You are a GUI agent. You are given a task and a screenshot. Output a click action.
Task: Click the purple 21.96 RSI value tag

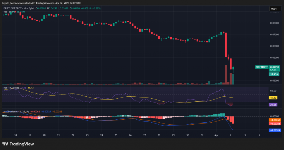click(273, 105)
